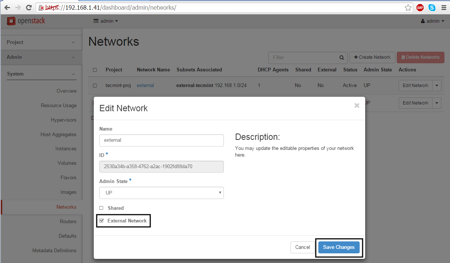The width and height of the screenshot is (450, 263).
Task: Bookmark page with star icon
Action: click(x=408, y=7)
